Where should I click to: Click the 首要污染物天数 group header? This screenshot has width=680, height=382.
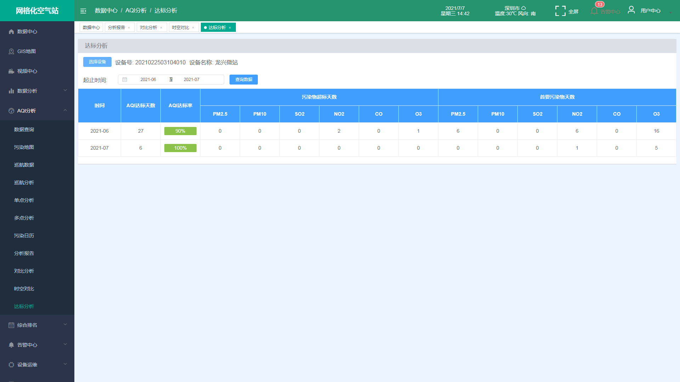[557, 97]
